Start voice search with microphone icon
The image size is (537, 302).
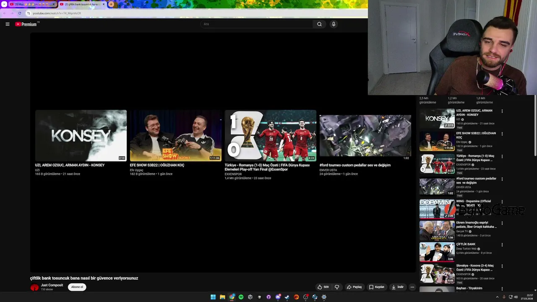point(334,24)
